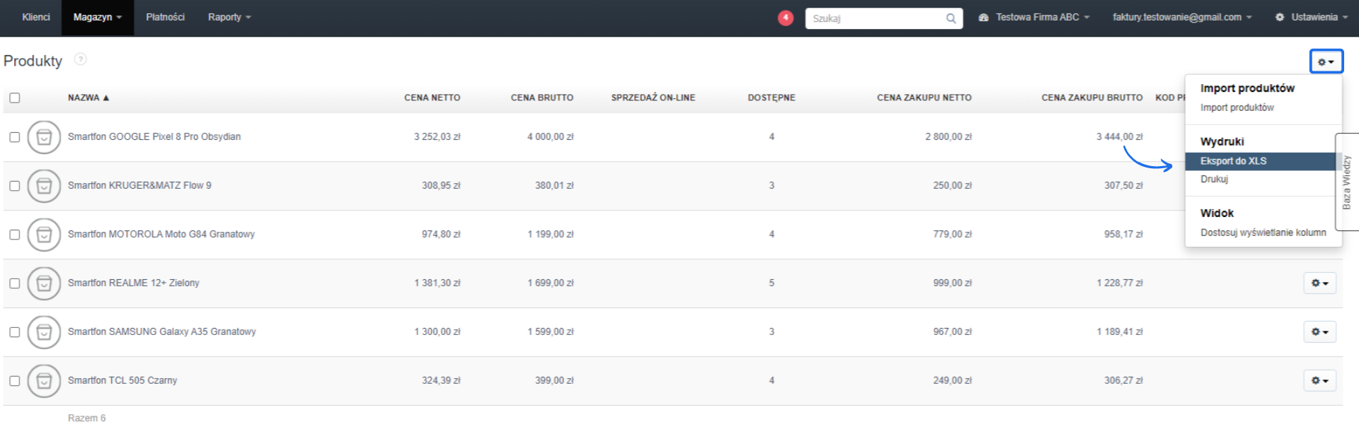
Task: Check the TCL 505 Czarny row checkbox
Action: click(x=15, y=381)
